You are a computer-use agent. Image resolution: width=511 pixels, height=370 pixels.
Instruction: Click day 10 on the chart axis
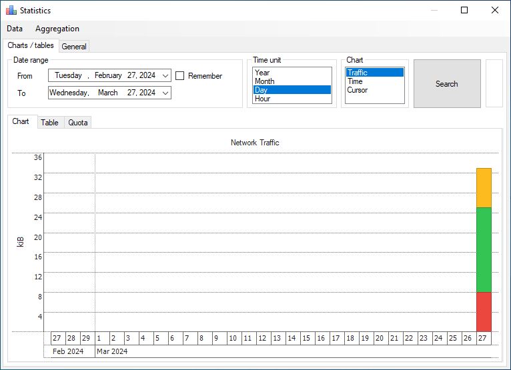[233, 338]
